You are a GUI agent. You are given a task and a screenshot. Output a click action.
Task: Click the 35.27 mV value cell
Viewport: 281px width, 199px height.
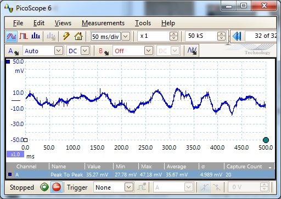point(97,175)
